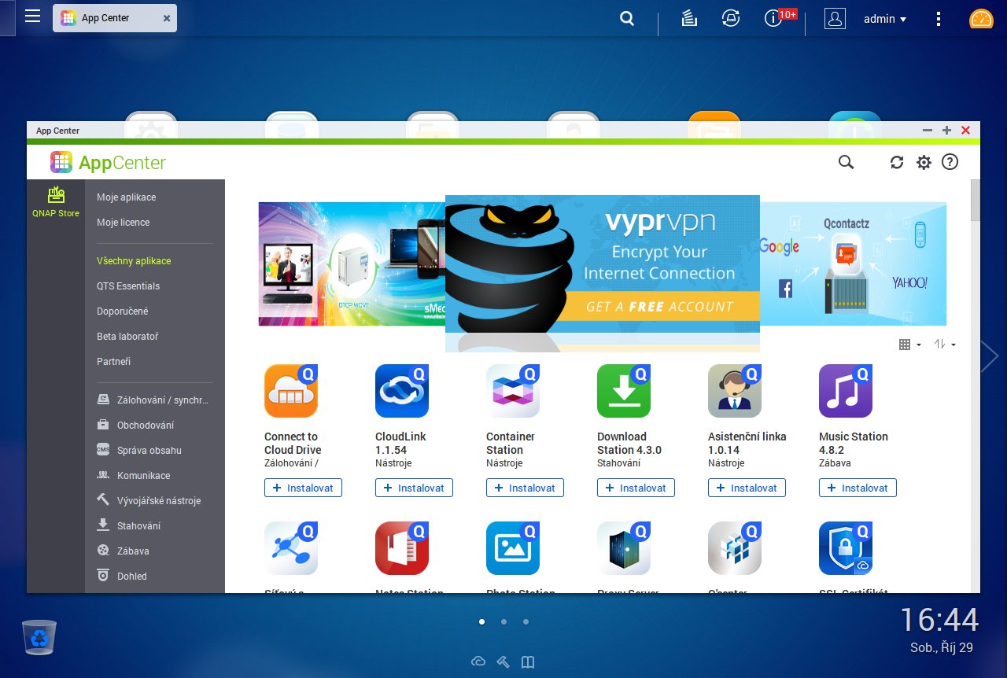Open Komunikace category
The height and width of the screenshot is (678, 1007).
point(134,475)
